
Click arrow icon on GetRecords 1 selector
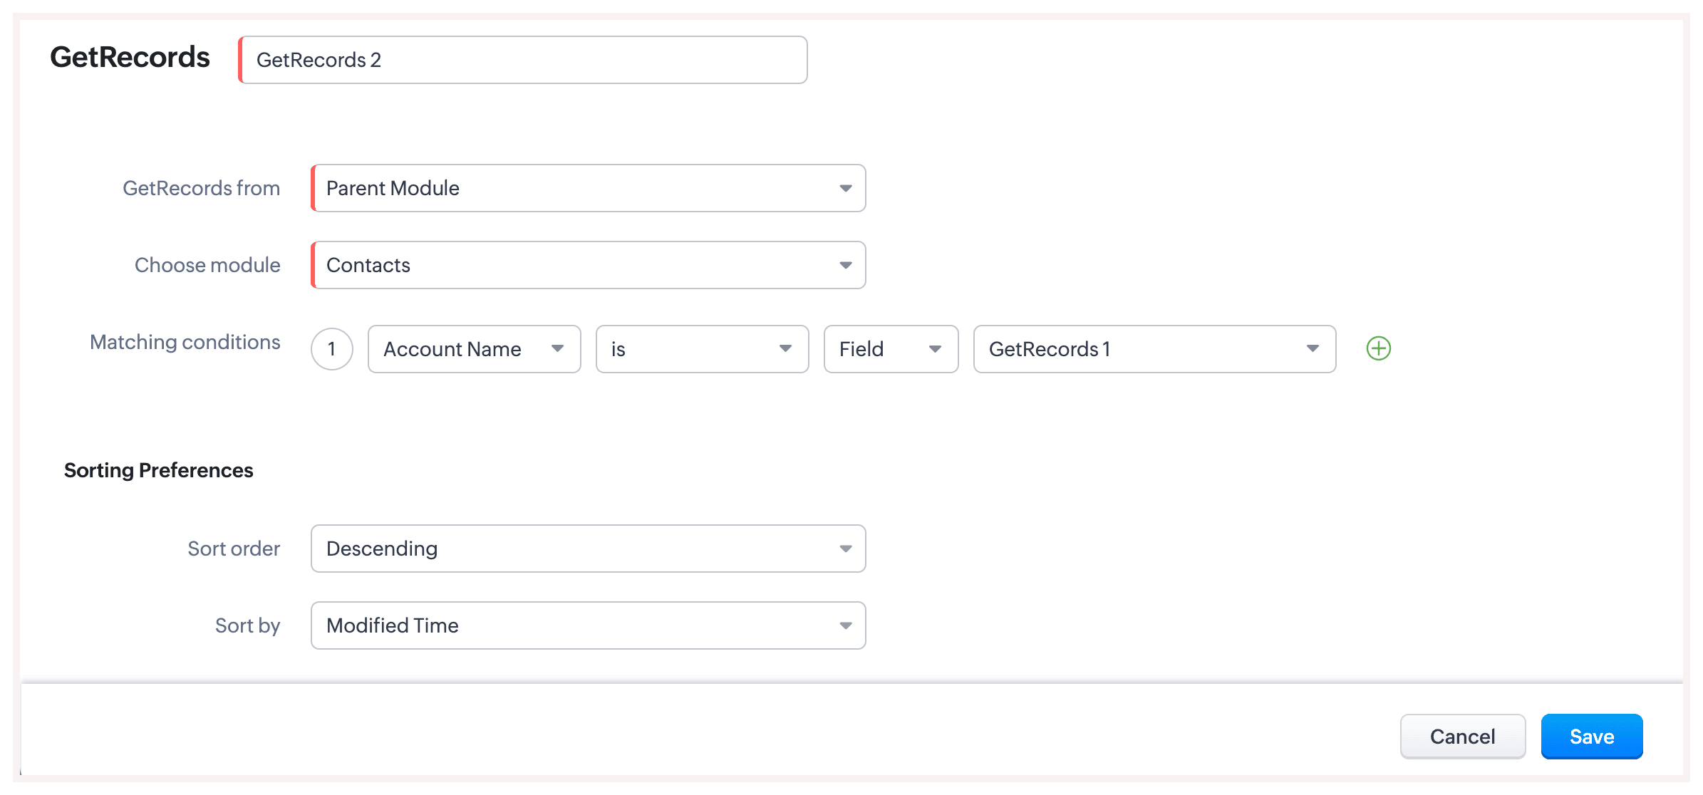1312,349
